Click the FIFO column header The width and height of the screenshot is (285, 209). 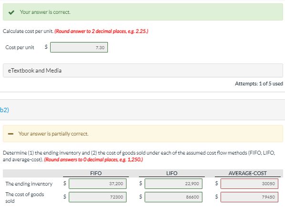click(96, 173)
